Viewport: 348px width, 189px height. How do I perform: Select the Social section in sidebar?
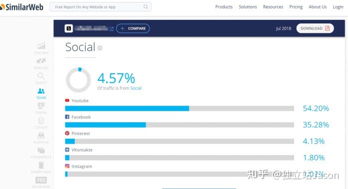tap(41, 93)
